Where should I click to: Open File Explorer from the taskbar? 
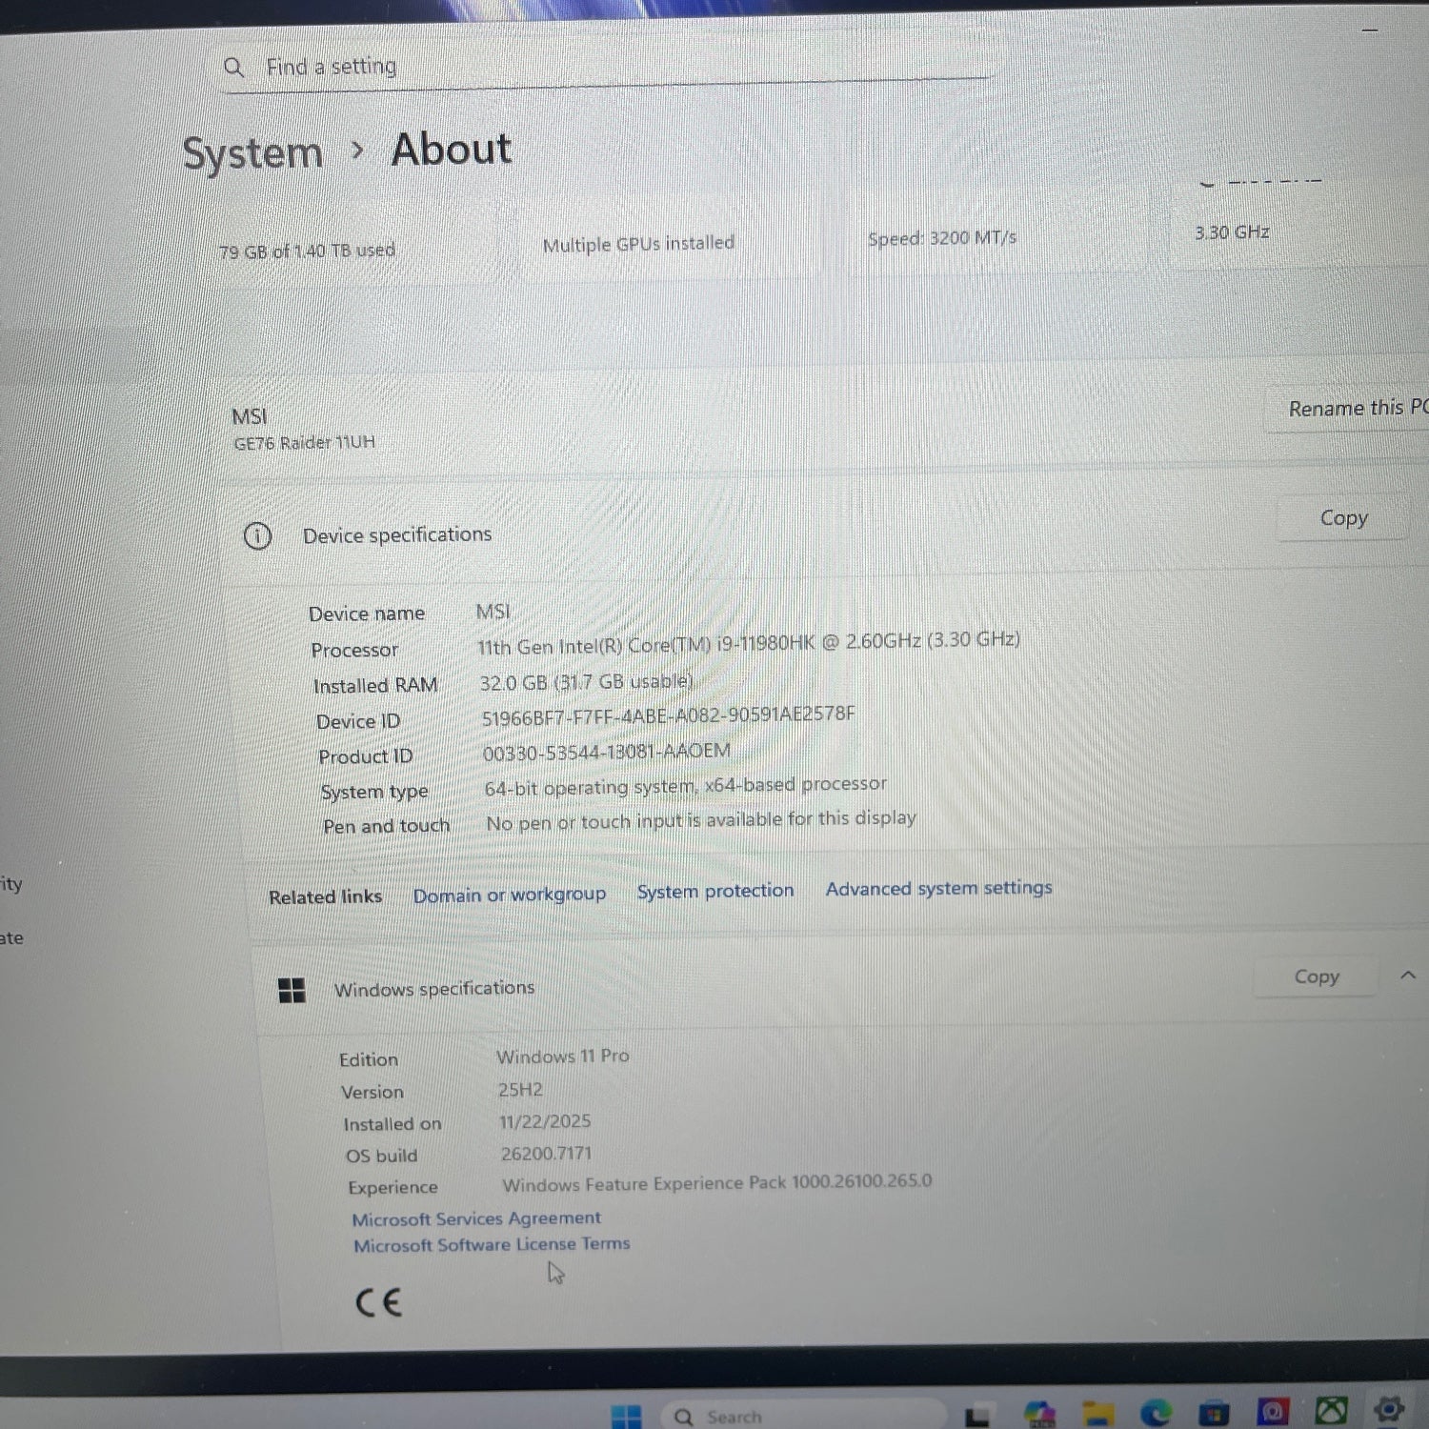click(1097, 1414)
